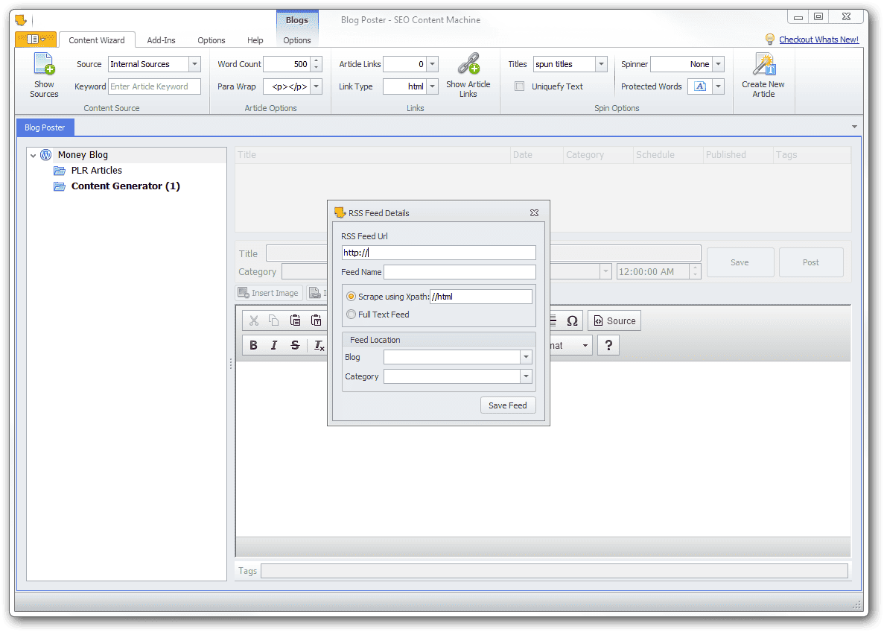The width and height of the screenshot is (884, 632).
Task: Click the Checkout Whats New link
Action: coord(818,39)
